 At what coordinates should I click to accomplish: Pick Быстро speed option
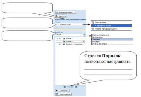coord(96,42)
